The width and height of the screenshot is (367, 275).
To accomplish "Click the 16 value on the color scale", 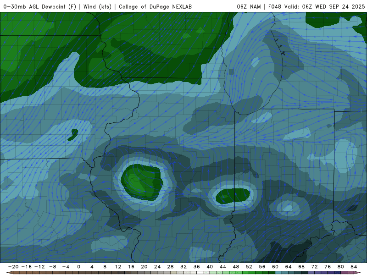I will point(131,267).
